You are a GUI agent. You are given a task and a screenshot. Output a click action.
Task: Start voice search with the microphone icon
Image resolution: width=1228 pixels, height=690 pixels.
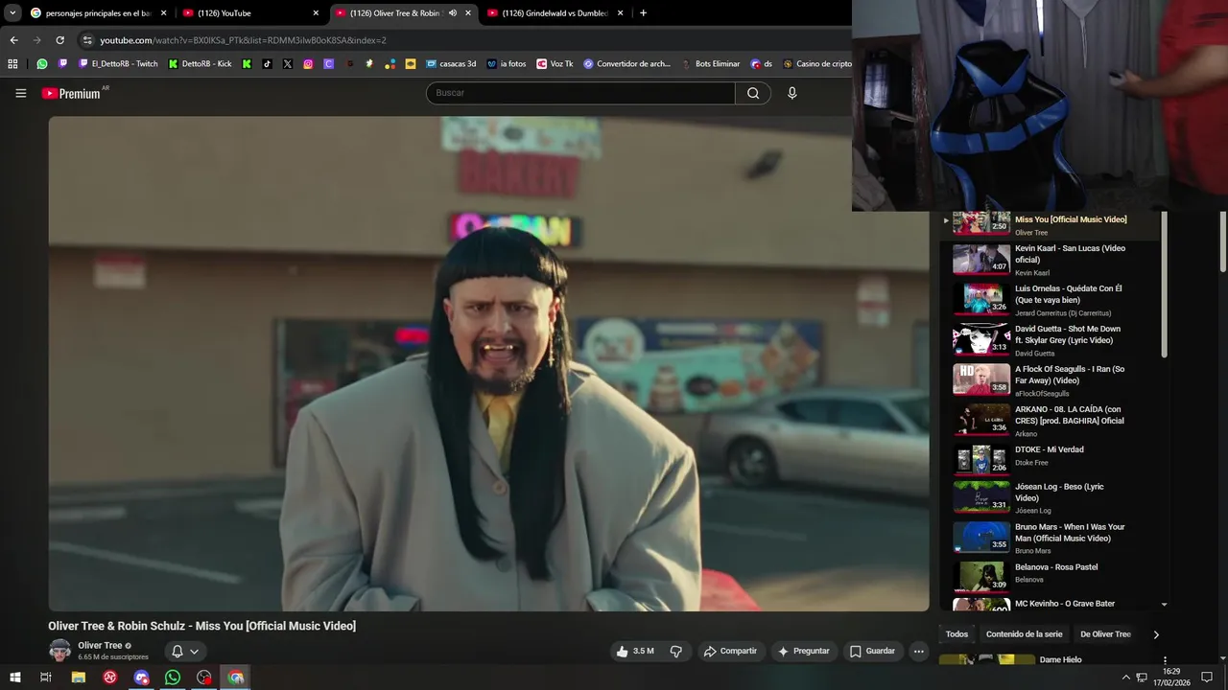[x=791, y=93]
